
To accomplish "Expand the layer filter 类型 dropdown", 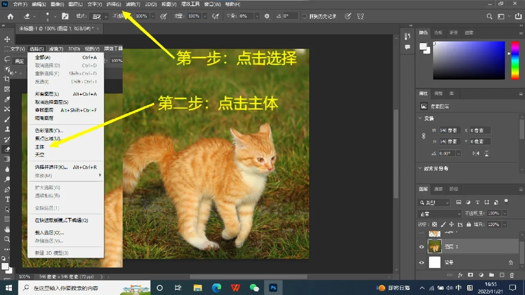I will coord(434,203).
